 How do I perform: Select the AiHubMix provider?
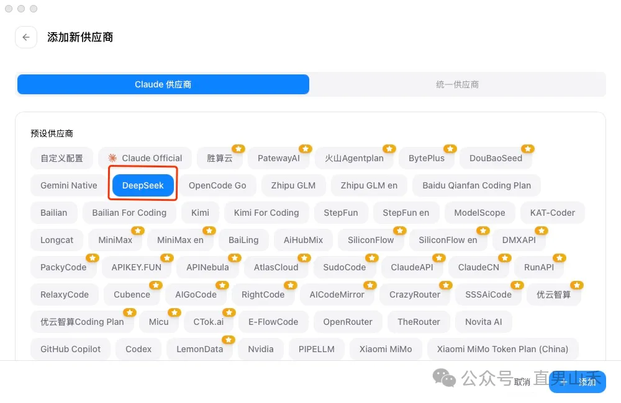[x=304, y=240]
